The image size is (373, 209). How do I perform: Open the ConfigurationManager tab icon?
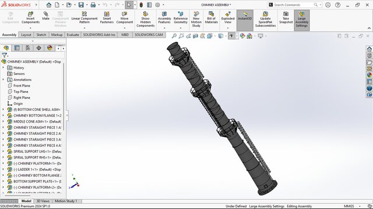[x=28, y=48]
